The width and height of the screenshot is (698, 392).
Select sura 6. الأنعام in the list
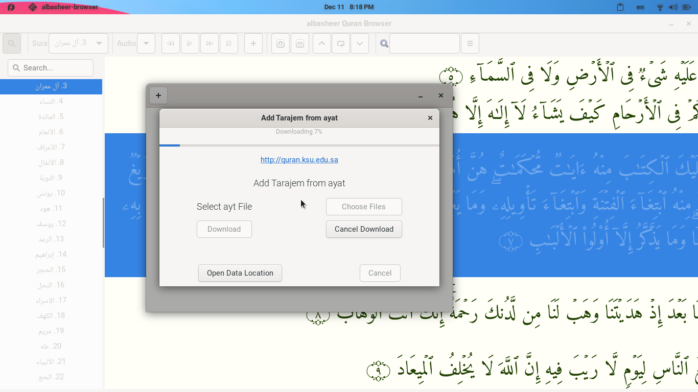[x=51, y=132]
